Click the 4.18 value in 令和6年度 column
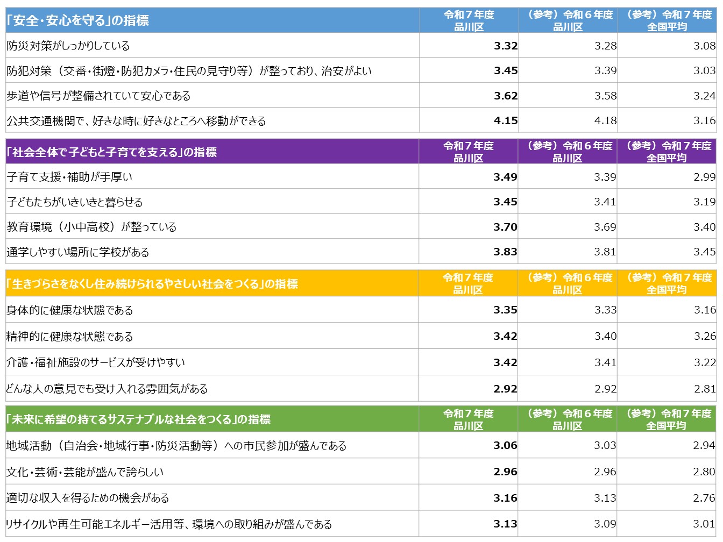The image size is (723, 542). pyautogui.click(x=605, y=121)
